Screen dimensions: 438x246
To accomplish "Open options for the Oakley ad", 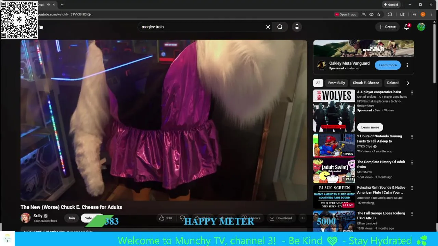I will [x=407, y=65].
